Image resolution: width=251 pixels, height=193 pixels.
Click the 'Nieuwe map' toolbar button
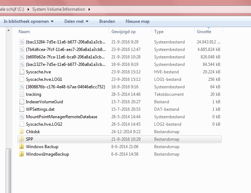(x=137, y=21)
